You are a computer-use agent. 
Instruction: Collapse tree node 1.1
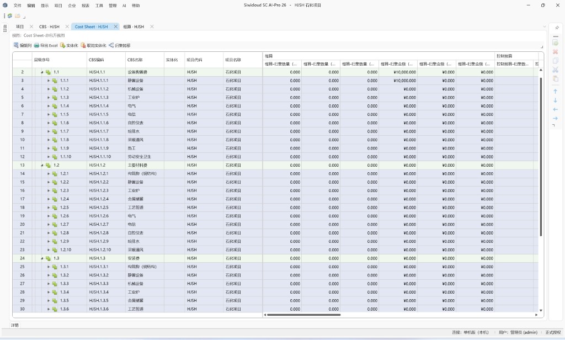point(42,72)
